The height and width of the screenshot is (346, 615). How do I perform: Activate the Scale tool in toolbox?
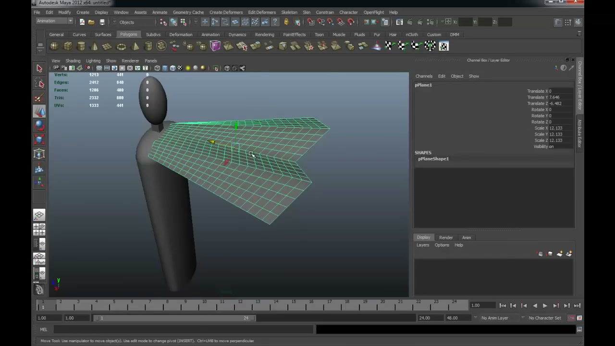(x=39, y=139)
